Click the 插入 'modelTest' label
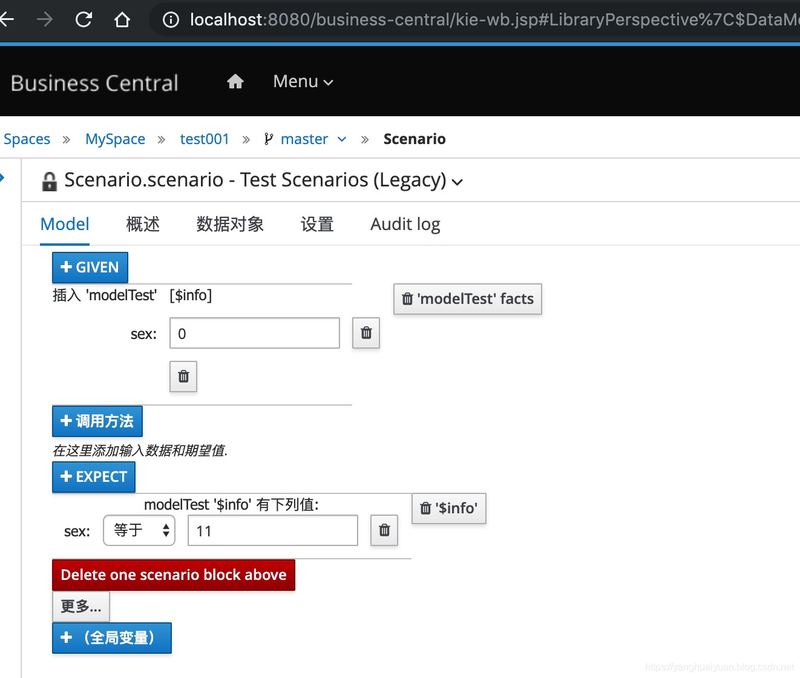The height and width of the screenshot is (678, 800). click(105, 295)
